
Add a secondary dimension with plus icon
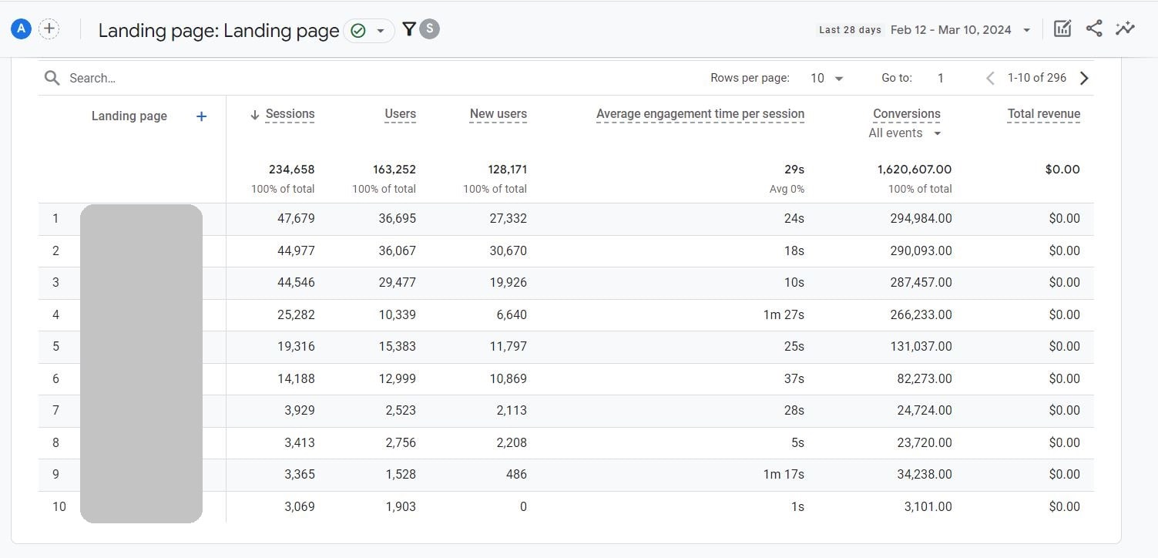[201, 116]
